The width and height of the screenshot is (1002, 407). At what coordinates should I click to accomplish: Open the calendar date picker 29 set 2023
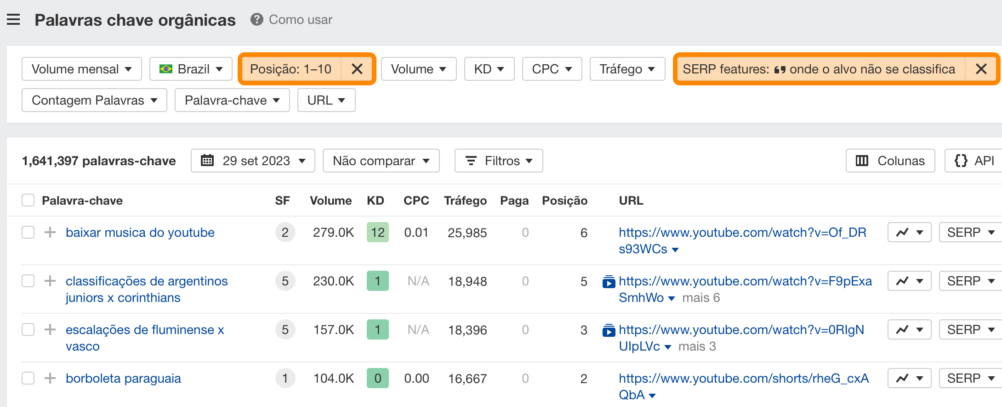(253, 161)
